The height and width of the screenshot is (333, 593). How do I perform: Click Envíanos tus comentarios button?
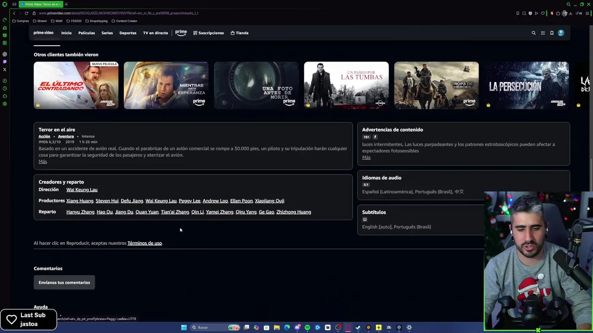(x=64, y=283)
